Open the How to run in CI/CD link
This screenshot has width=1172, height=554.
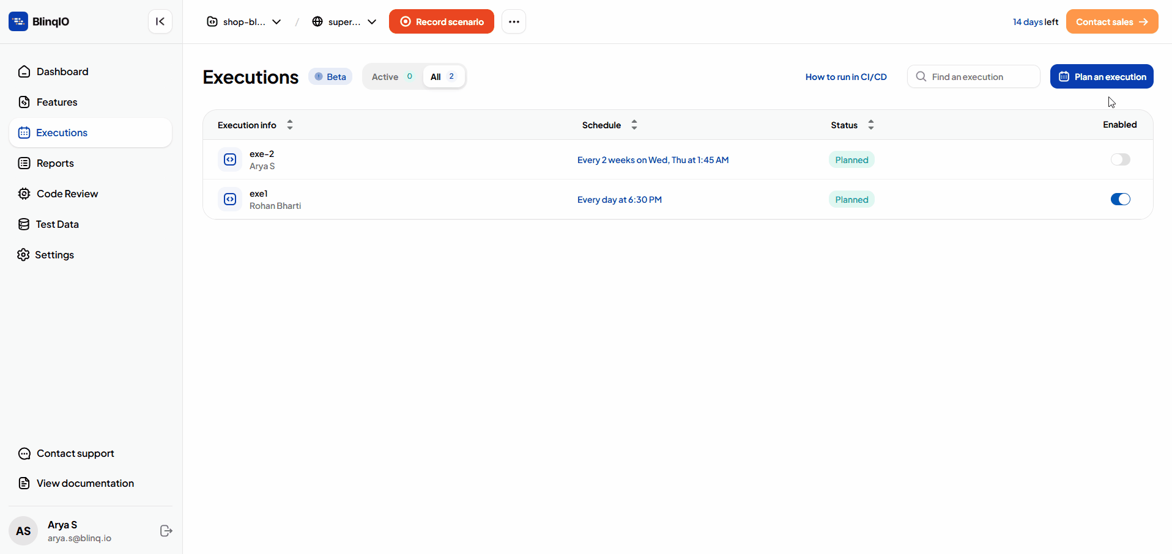pyautogui.click(x=845, y=77)
